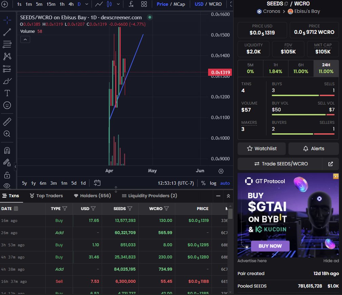Select 5y date range

click(x=24, y=183)
